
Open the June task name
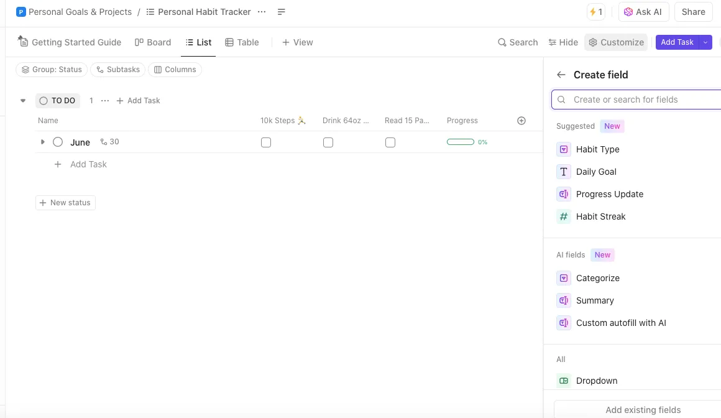tap(80, 142)
